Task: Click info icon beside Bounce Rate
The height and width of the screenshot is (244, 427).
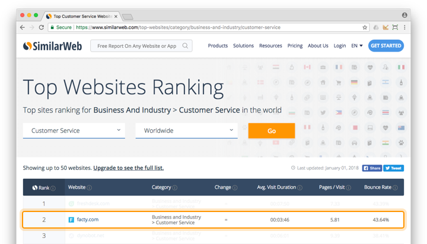Action: [x=395, y=187]
